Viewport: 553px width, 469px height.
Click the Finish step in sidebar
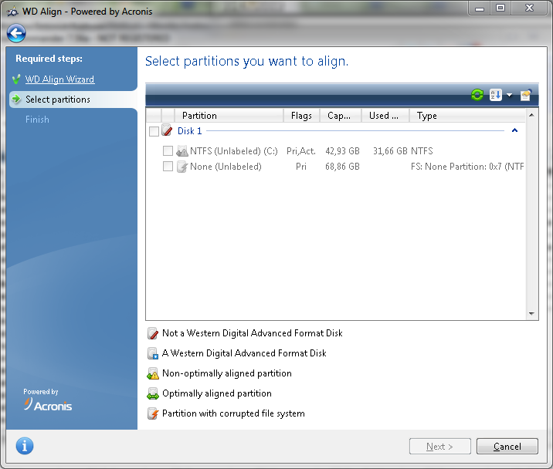(37, 120)
